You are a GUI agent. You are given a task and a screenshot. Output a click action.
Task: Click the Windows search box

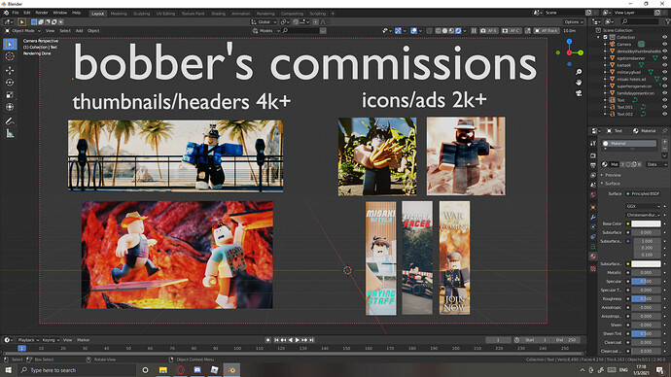tap(77, 370)
